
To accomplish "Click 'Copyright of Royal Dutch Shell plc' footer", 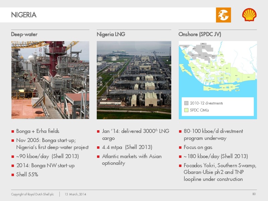I will pyautogui.click(x=32, y=194).
